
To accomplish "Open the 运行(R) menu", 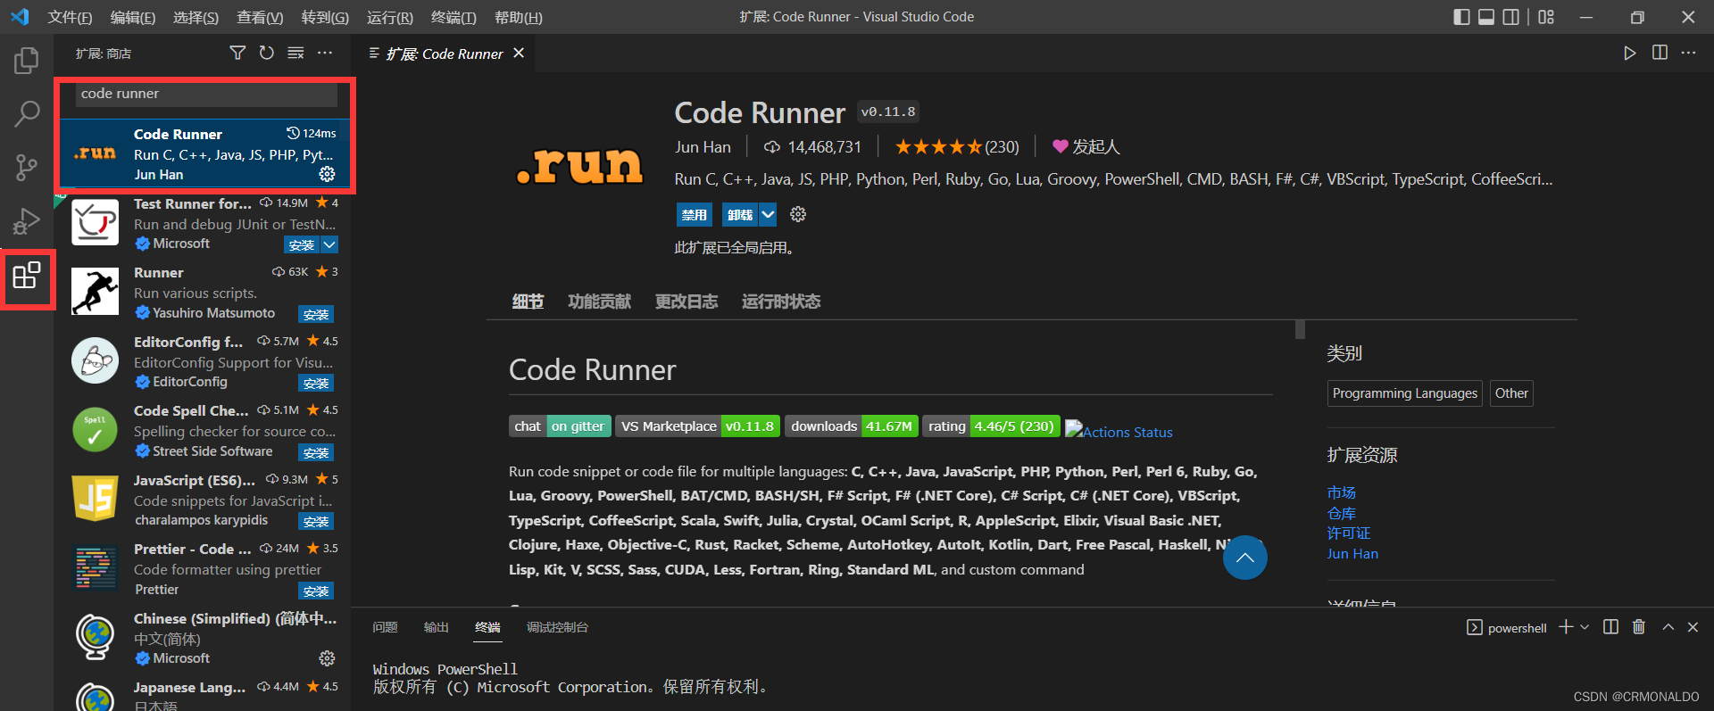I will coord(390,17).
